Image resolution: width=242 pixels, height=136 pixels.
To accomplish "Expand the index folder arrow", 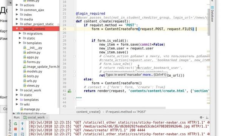I will coord(17,14).
